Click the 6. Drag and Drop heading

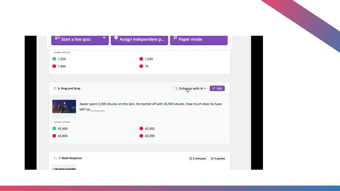pyautogui.click(x=69, y=88)
